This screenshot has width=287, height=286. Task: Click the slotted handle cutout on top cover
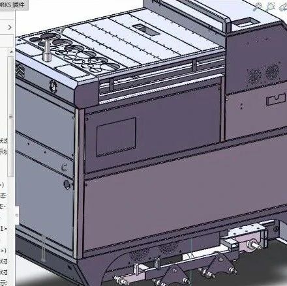point(146,30)
